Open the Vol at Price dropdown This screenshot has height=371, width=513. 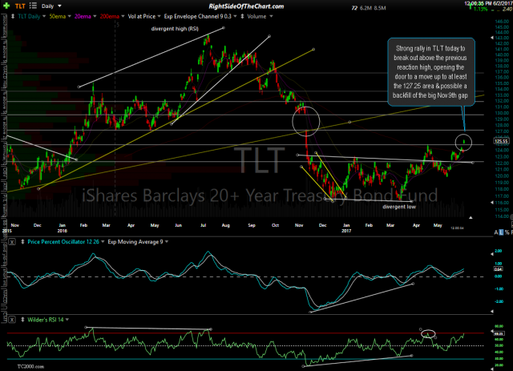click(x=159, y=16)
